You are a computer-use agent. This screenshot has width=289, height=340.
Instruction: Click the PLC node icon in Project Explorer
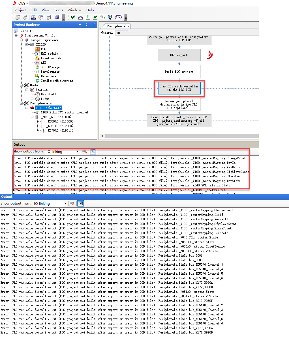[37, 49]
